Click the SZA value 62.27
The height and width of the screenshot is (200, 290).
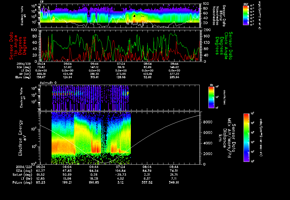point(40,171)
